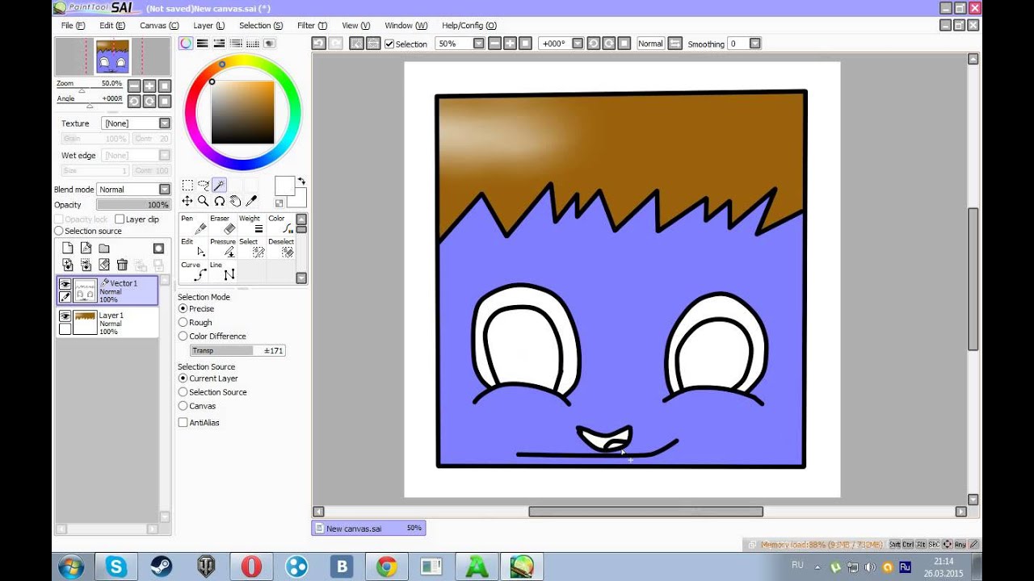Open the Layer menu
Viewport: 1034px width, 581px height.
[x=208, y=26]
